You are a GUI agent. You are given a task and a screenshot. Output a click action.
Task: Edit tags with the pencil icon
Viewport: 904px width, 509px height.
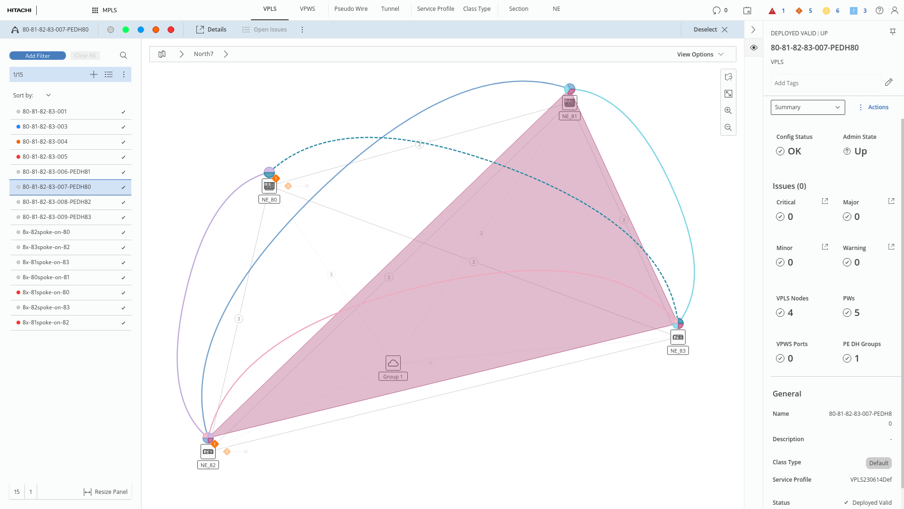click(x=888, y=82)
